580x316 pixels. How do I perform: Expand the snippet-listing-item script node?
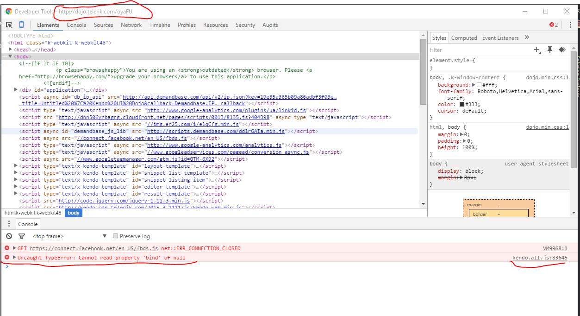(x=16, y=179)
